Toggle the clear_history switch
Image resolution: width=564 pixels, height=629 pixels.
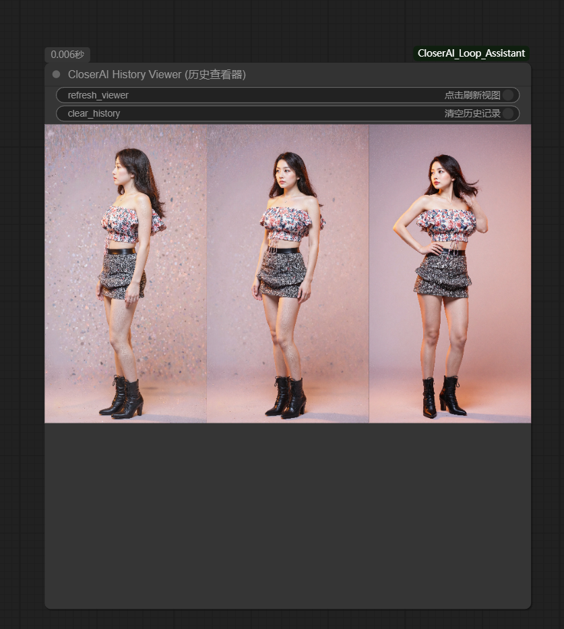coord(508,113)
